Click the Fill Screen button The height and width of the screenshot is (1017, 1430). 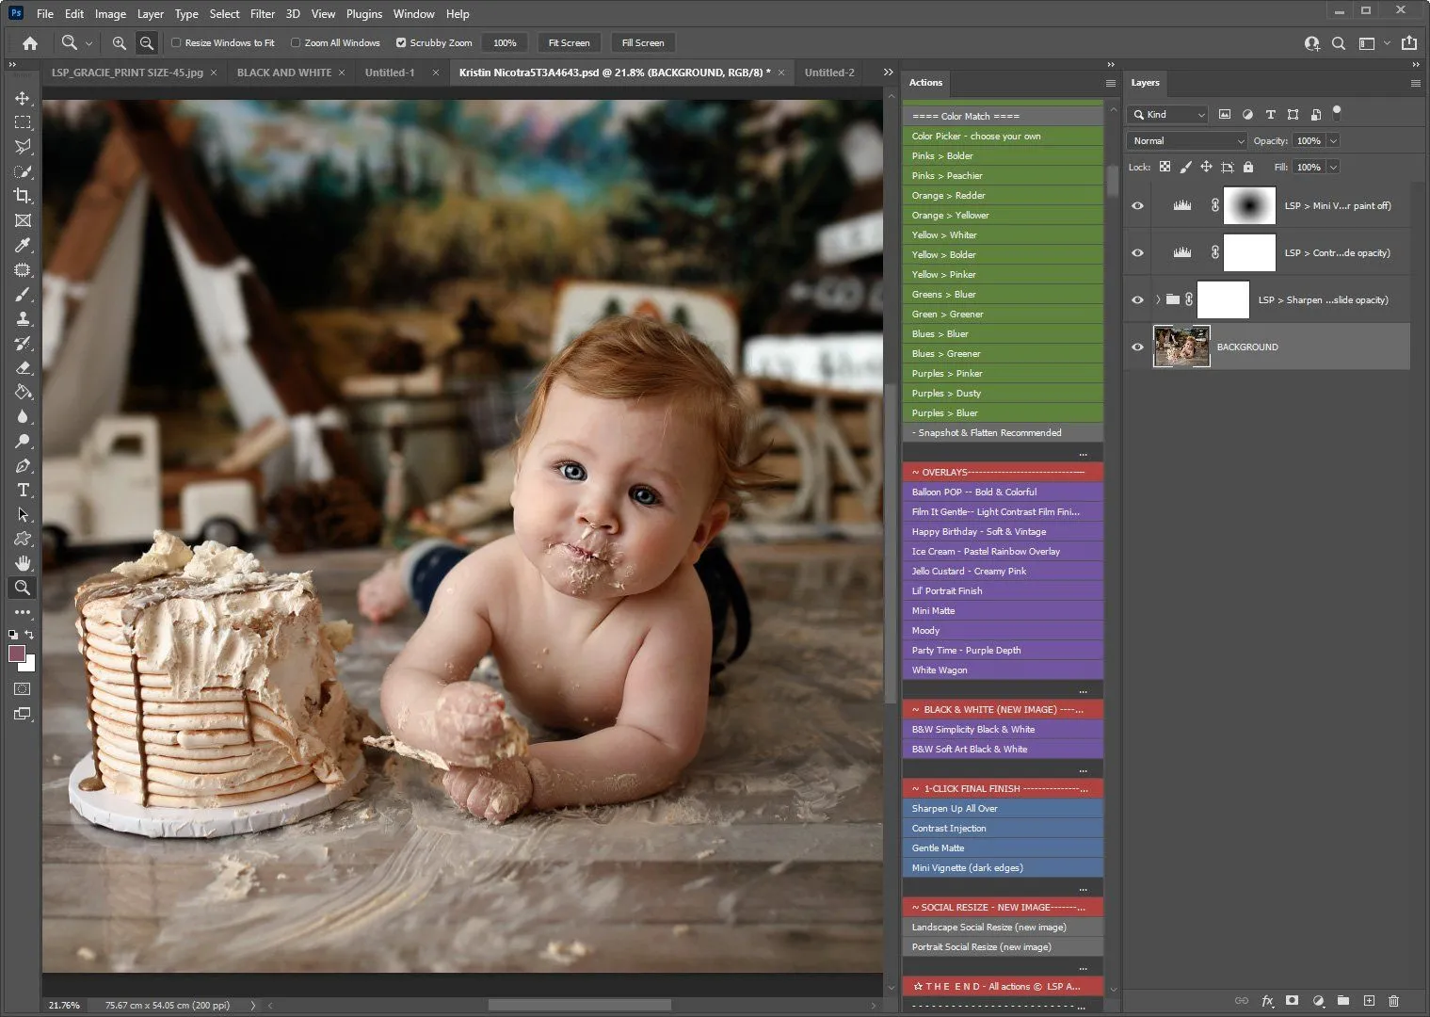(x=643, y=42)
